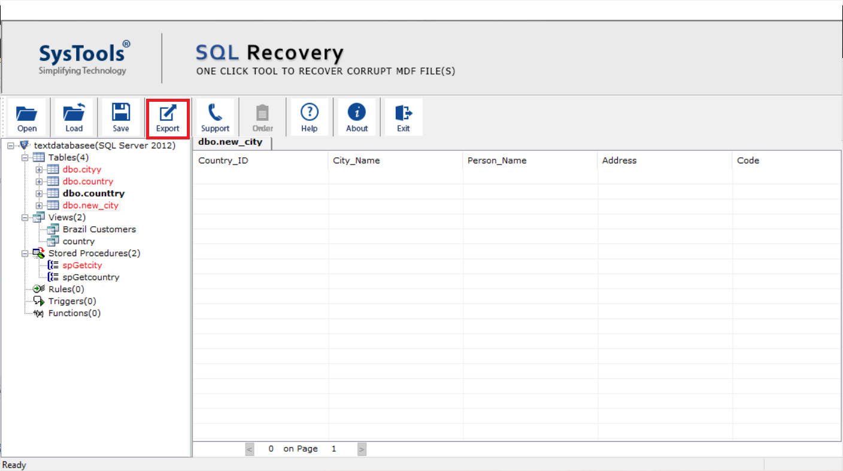Go to next page arrow button

pos(362,449)
